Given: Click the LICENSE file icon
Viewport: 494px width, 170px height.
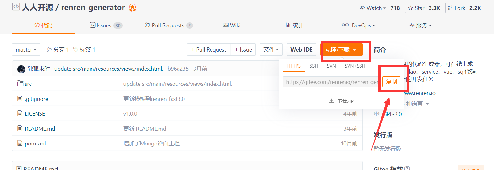Looking at the screenshot, I should click(x=20, y=113).
